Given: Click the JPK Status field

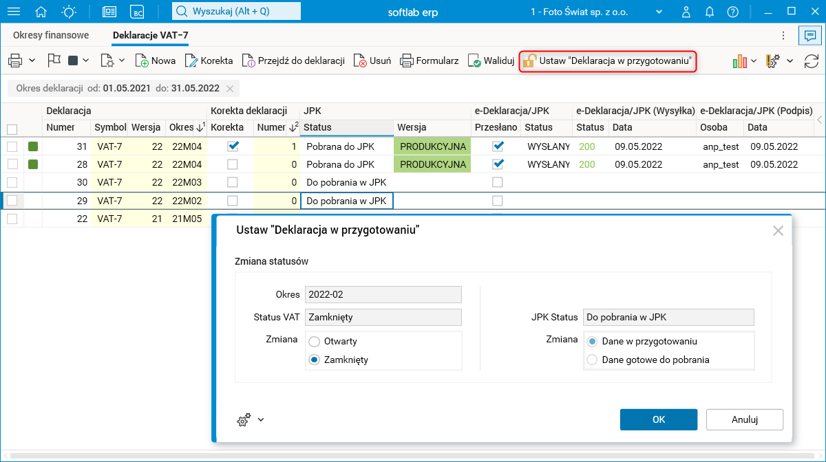Looking at the screenshot, I should coord(668,317).
